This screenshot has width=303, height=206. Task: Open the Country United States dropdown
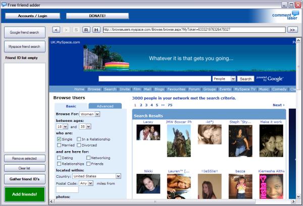coord(96,176)
